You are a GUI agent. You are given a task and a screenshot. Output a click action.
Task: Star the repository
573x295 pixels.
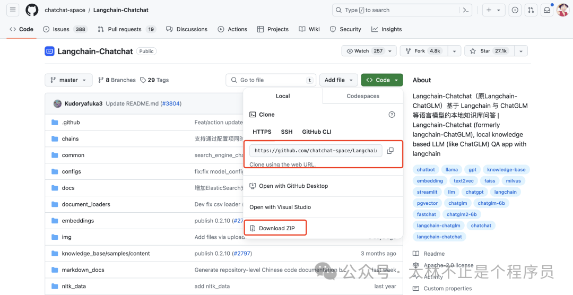point(489,51)
